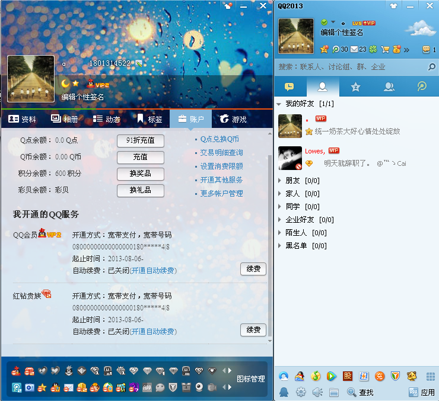Screen dimensions: 439x401
Task: Click 开通自动续费 under QQ会员
Action: [x=153, y=271]
